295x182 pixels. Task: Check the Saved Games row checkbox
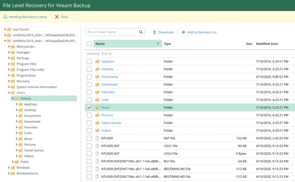pyautogui.click(x=89, y=123)
